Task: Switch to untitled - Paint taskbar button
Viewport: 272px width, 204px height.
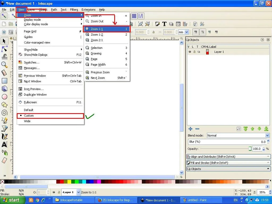Action: pos(201,200)
